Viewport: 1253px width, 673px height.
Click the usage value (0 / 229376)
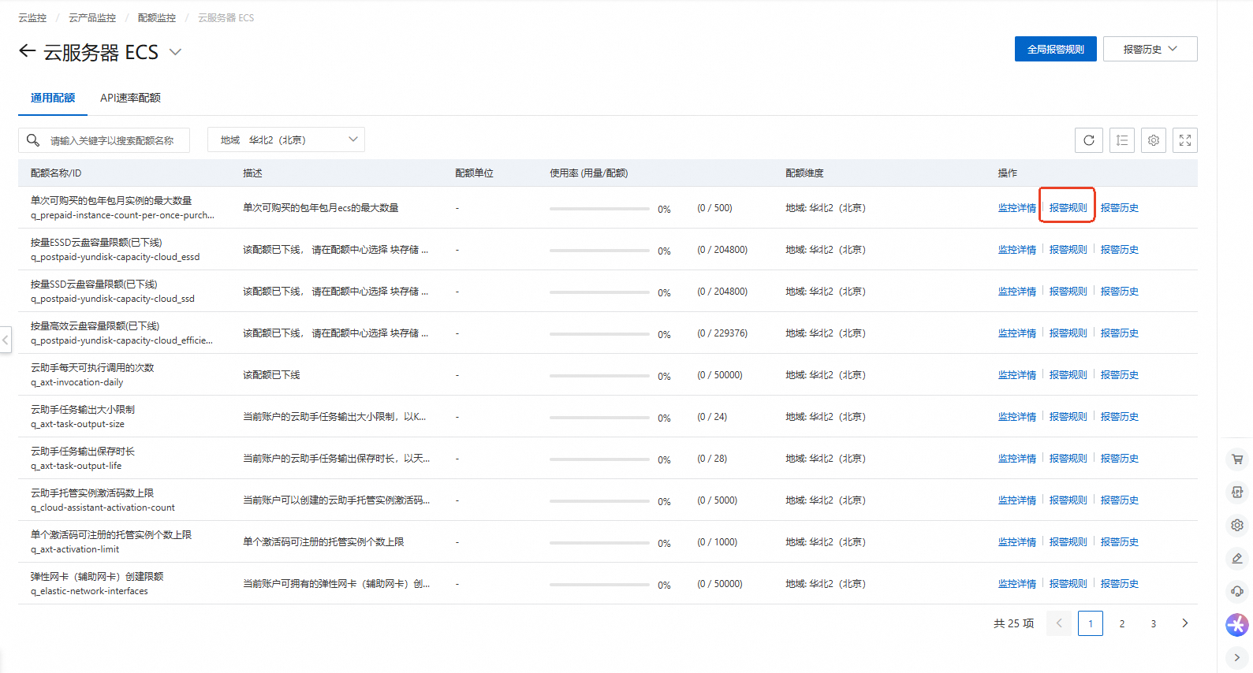point(722,333)
